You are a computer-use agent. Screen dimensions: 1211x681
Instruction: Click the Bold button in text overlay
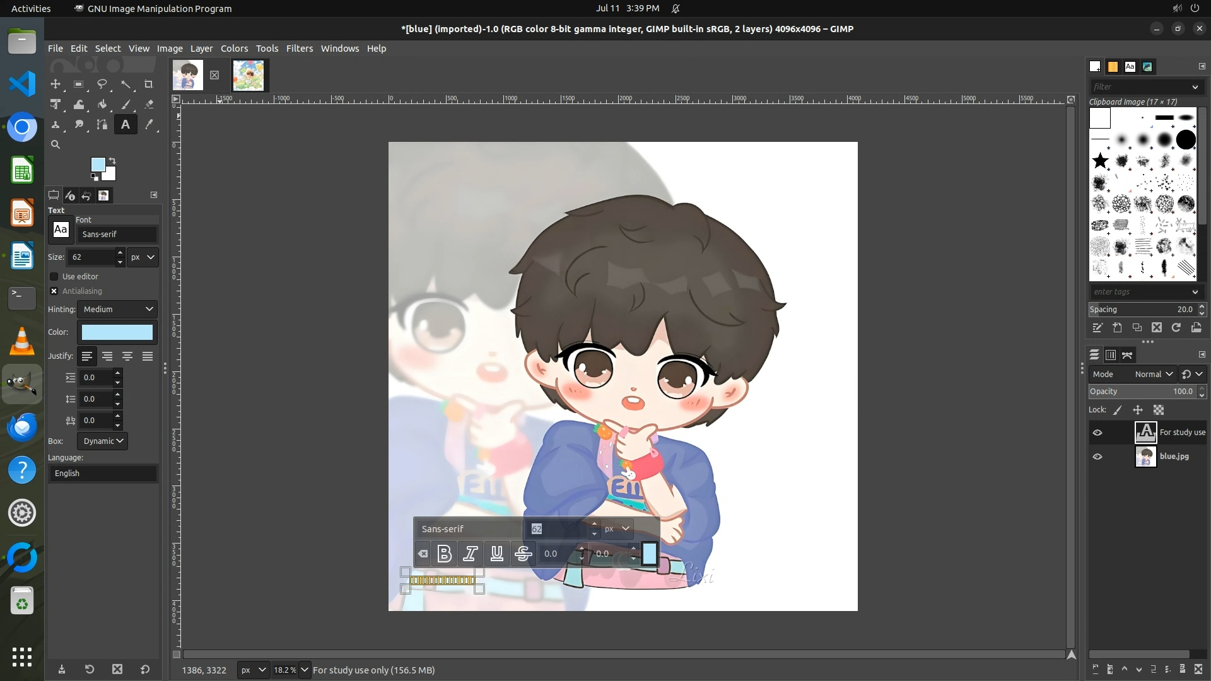pos(444,554)
